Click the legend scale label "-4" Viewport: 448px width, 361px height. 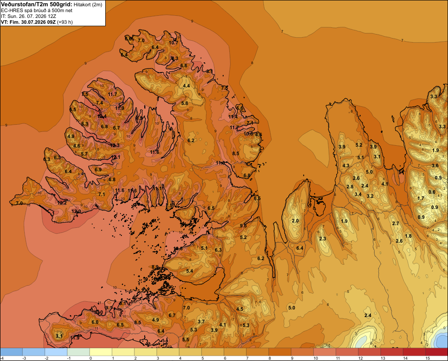coord(2,358)
